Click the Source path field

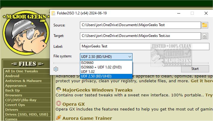(x=140, y=25)
